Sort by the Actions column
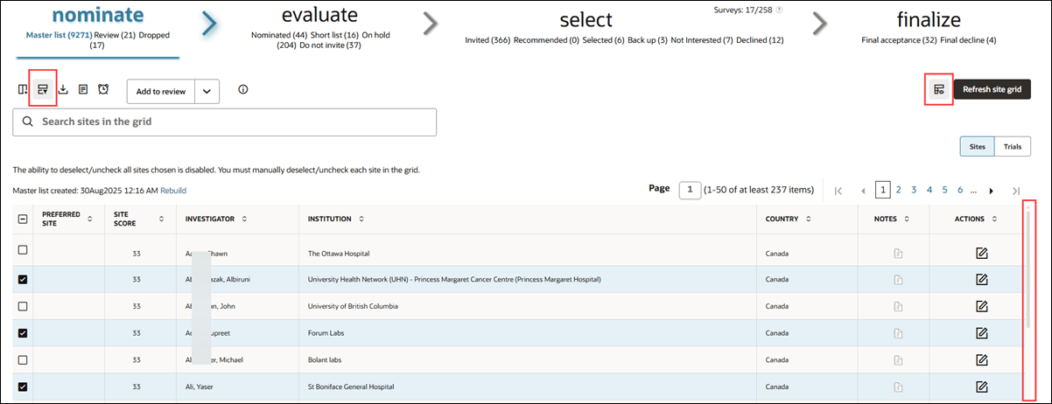The width and height of the screenshot is (1052, 404). click(996, 219)
